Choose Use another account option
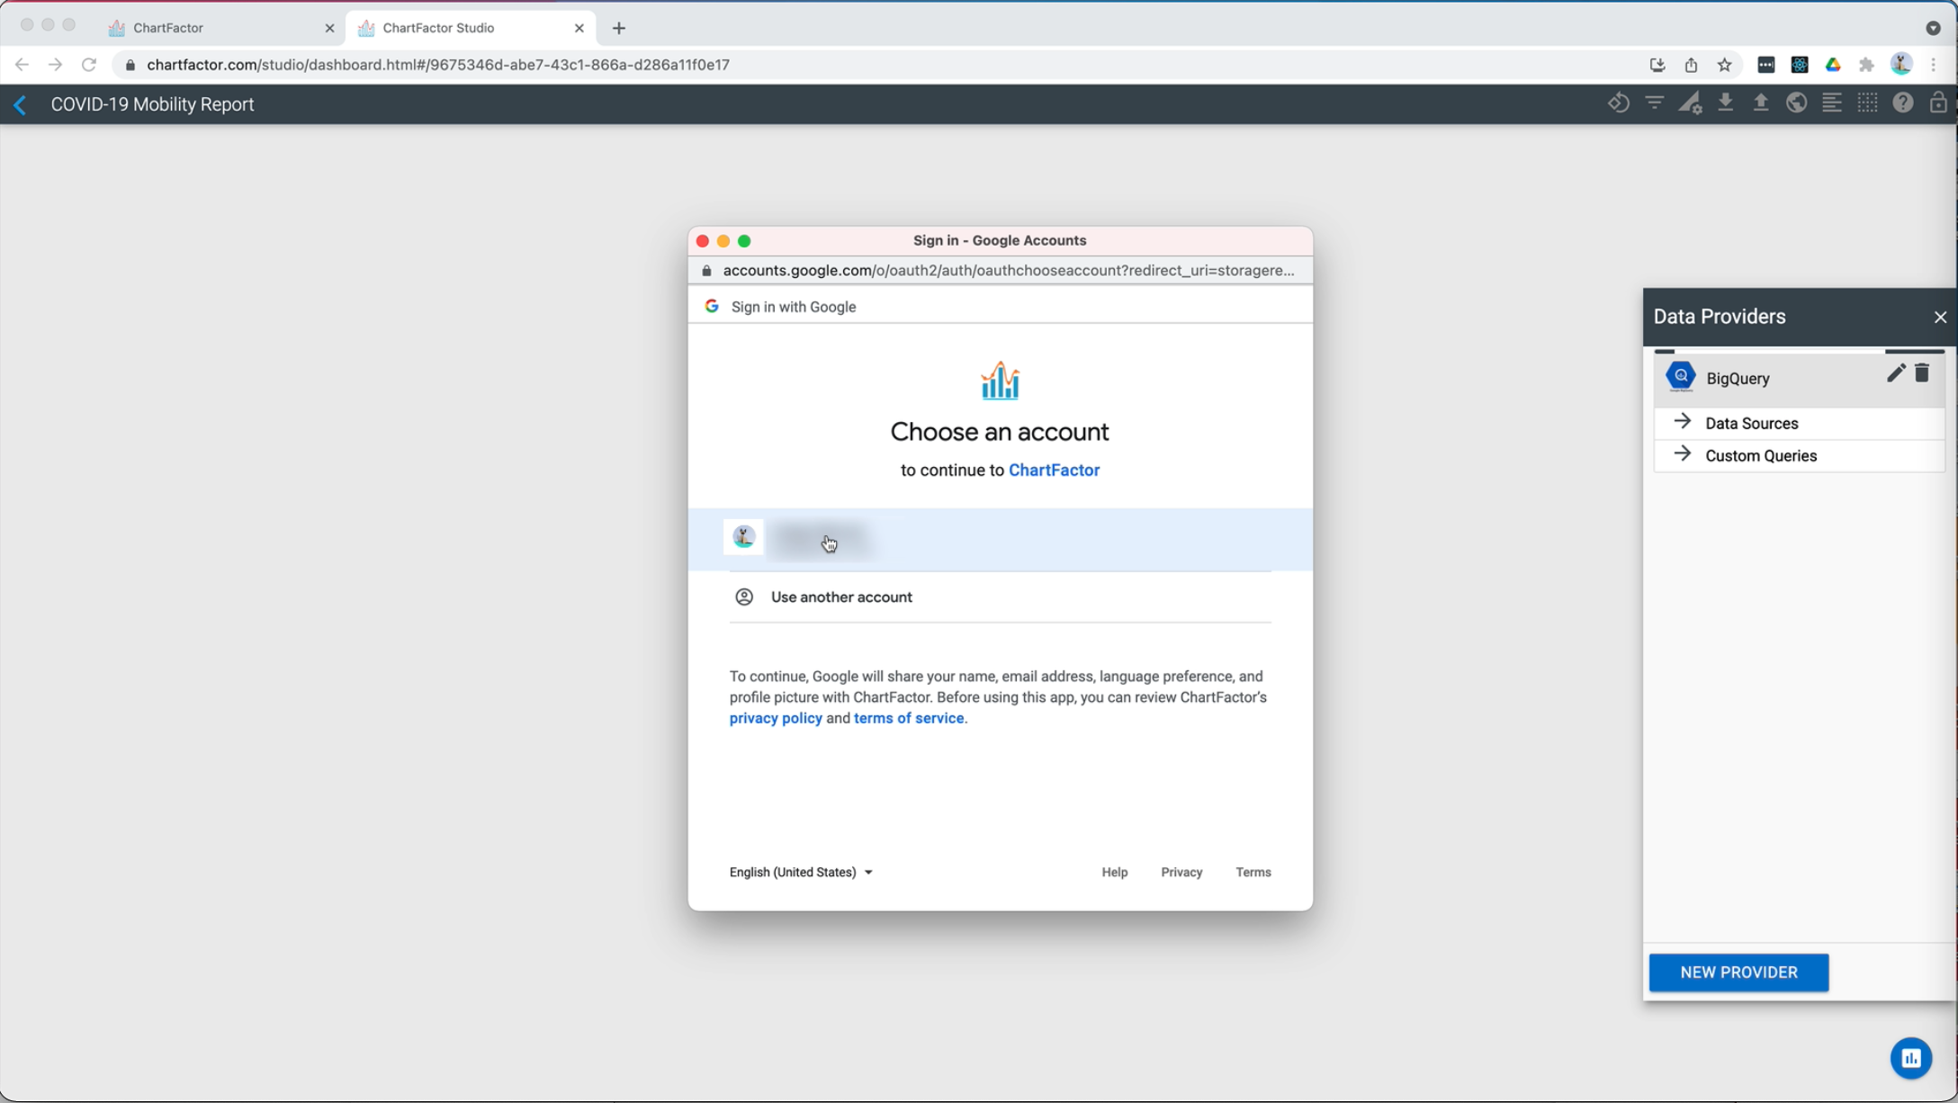 (x=840, y=597)
